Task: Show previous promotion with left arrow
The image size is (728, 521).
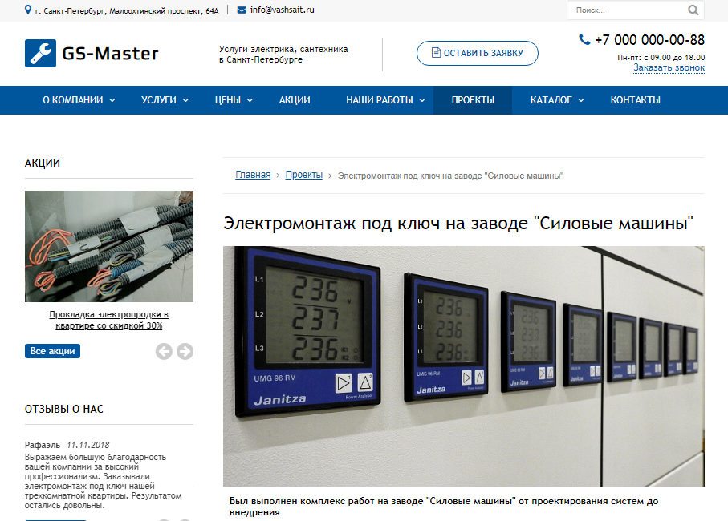Action: pos(164,351)
